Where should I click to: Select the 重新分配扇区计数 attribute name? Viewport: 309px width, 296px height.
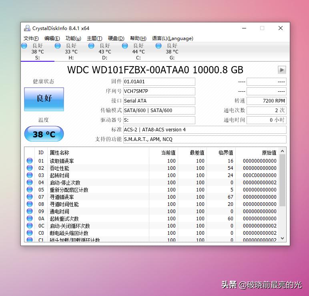coord(69,190)
